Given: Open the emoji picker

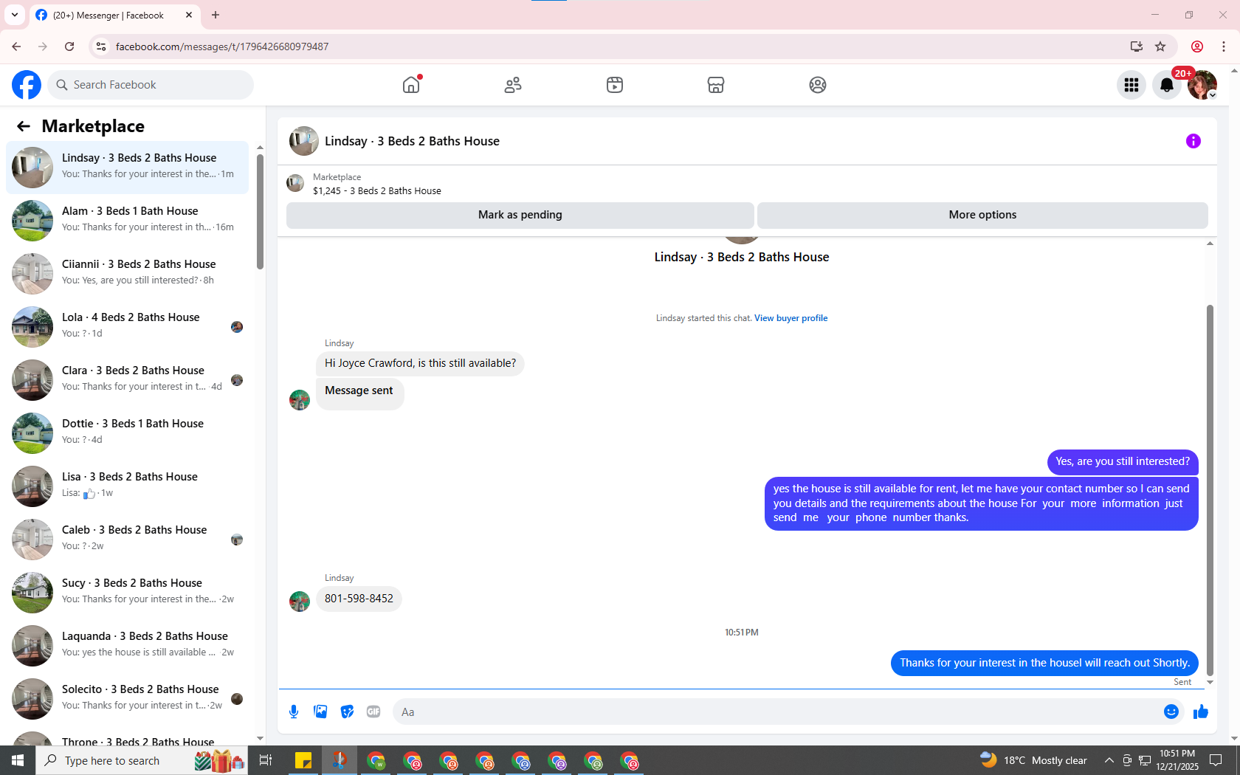Looking at the screenshot, I should click(x=1171, y=712).
